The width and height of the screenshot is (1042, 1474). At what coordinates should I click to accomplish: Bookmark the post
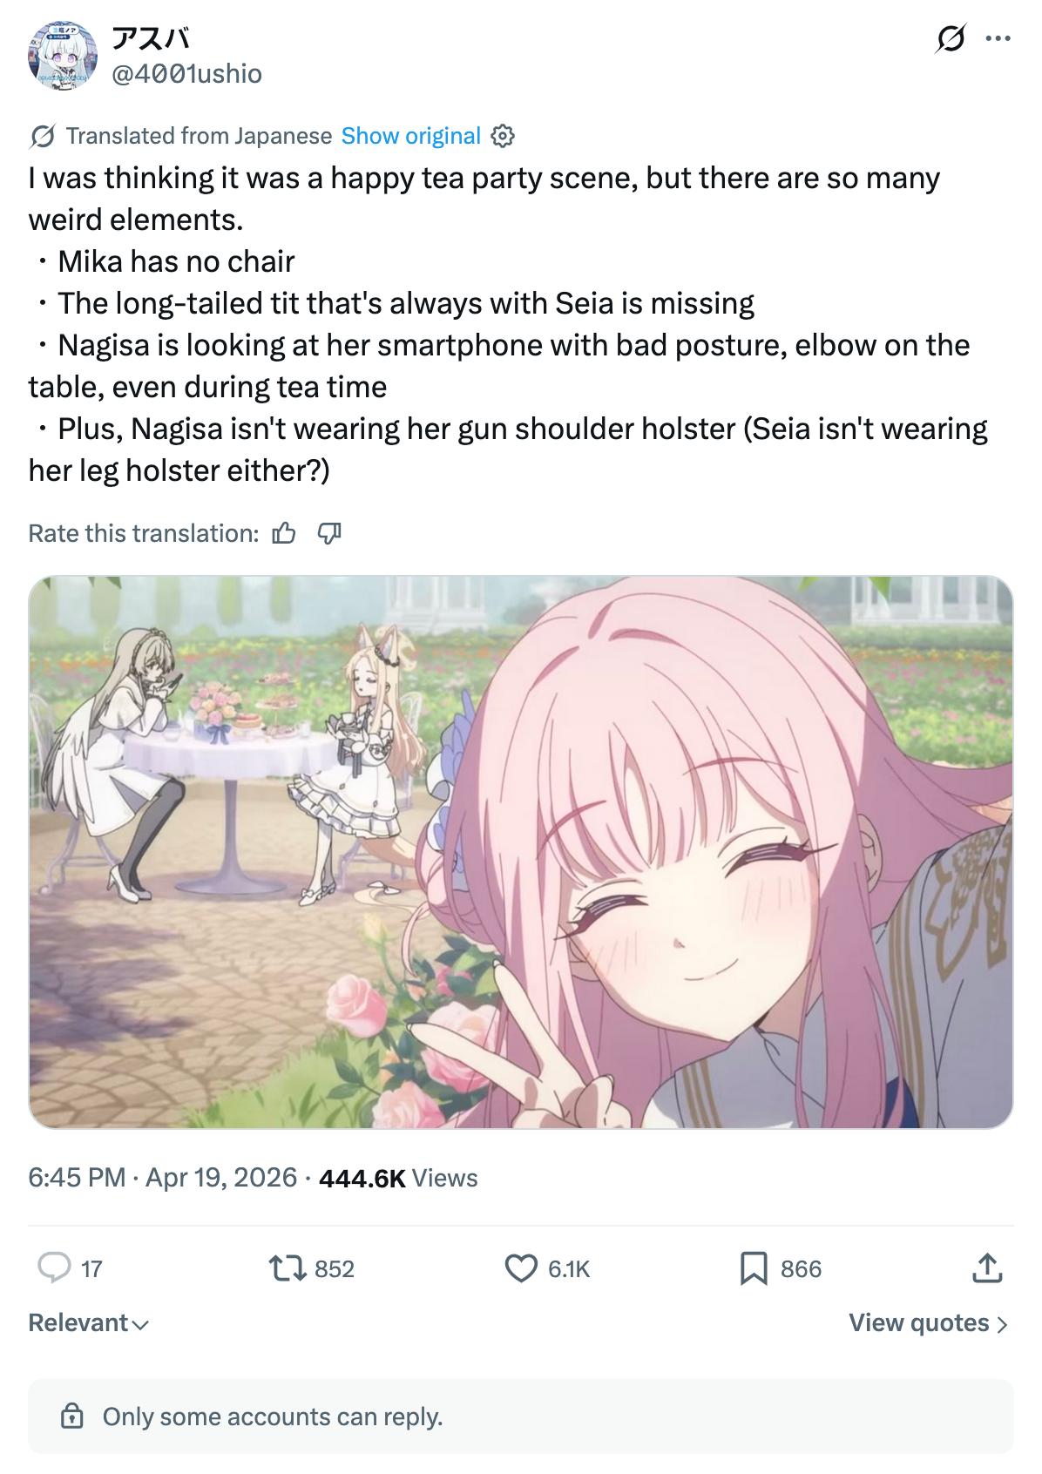coord(754,1268)
